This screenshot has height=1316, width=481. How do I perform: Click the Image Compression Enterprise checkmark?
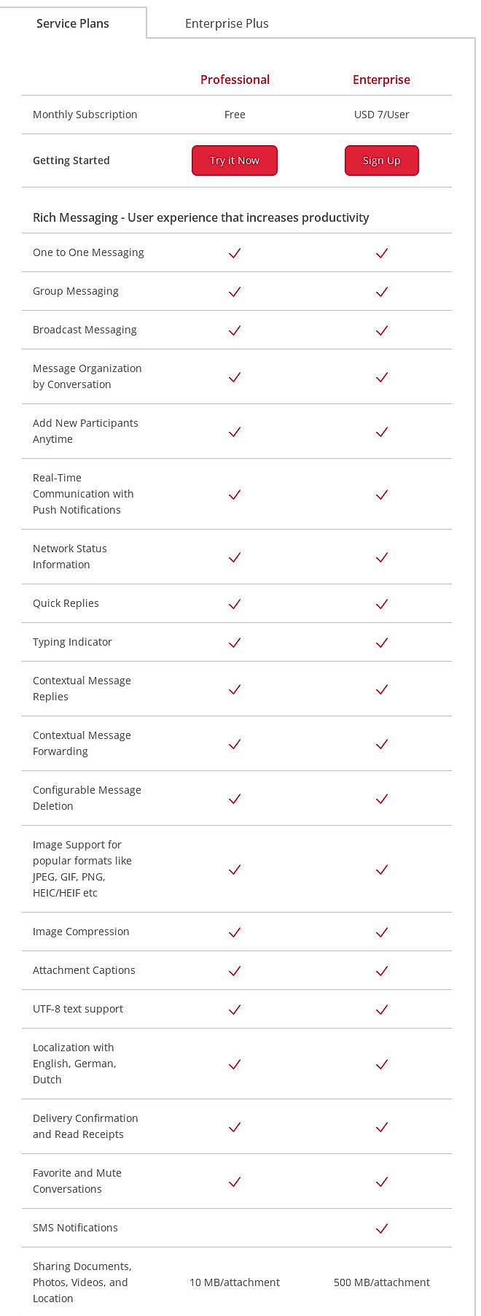click(x=381, y=932)
